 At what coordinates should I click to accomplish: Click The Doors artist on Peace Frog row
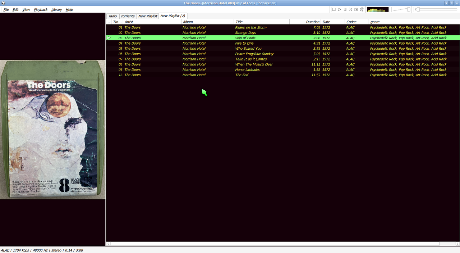133,54
